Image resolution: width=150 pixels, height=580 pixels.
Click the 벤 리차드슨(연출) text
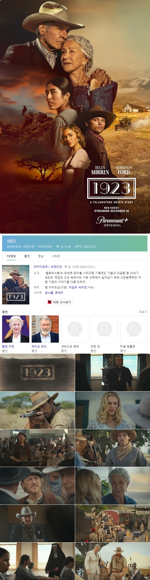56,287
